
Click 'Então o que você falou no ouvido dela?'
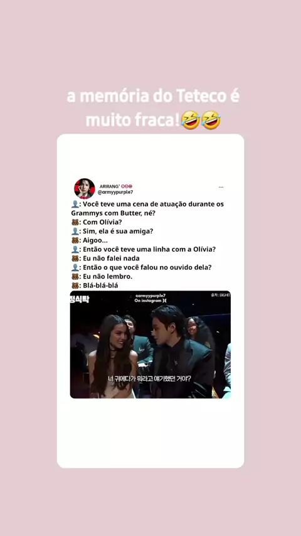click(x=147, y=267)
